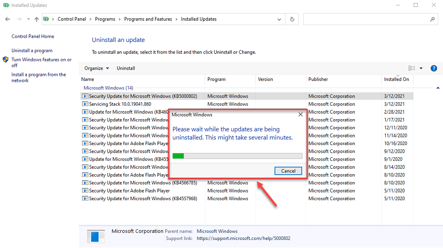Open Install a program from the network

pyautogui.click(x=39, y=77)
